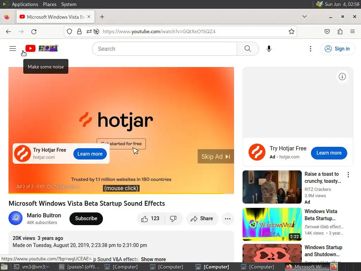This screenshot has width=361, height=271.
Task: Click the hotjar.com link in video ad
Action: (x=67, y=187)
